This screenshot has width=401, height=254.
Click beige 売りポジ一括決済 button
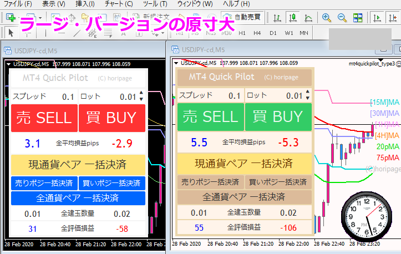[x=211, y=182]
